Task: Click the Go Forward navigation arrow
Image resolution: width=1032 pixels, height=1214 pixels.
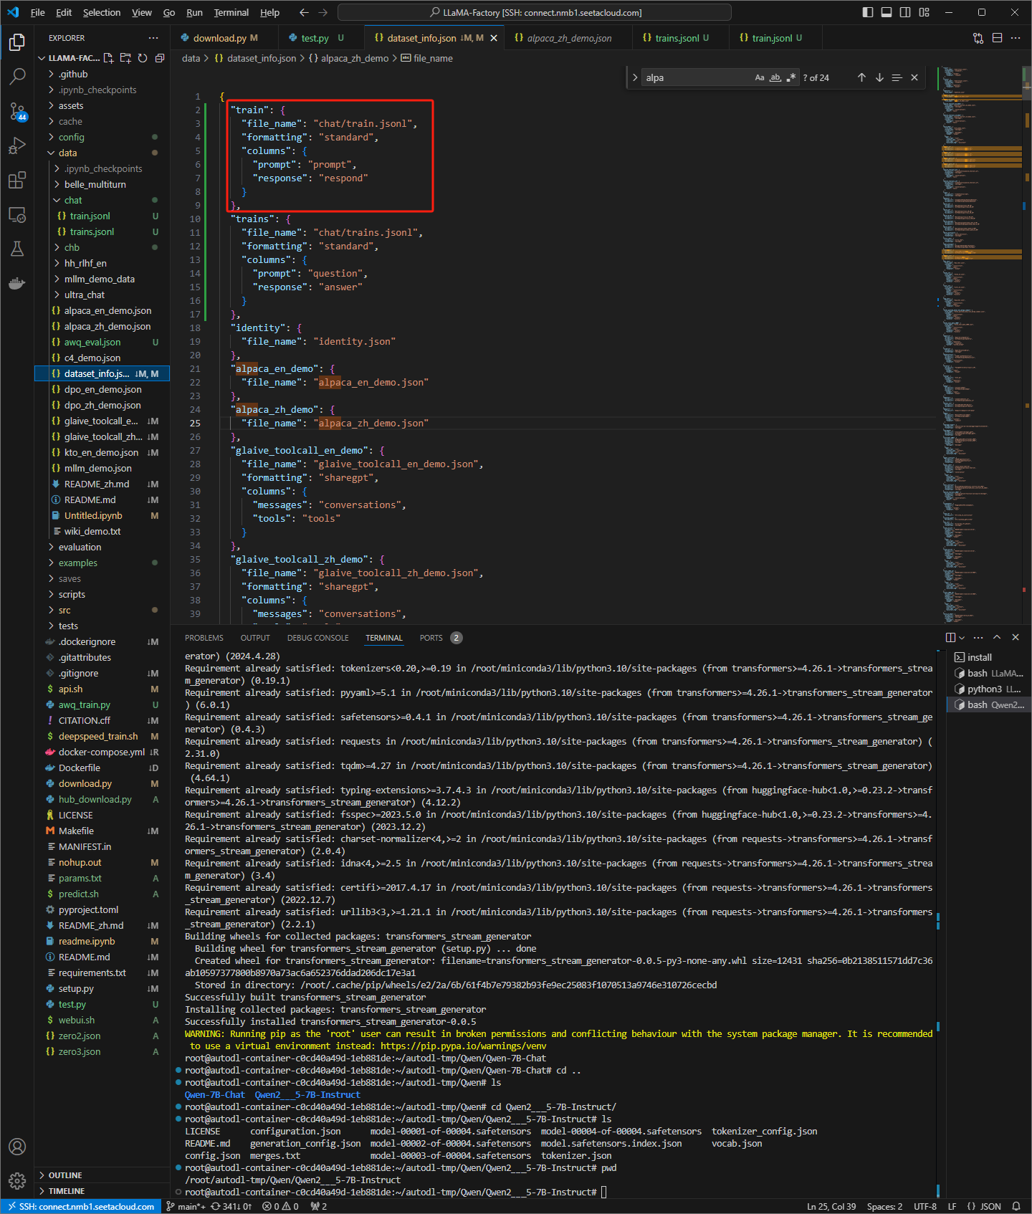Action: point(322,12)
